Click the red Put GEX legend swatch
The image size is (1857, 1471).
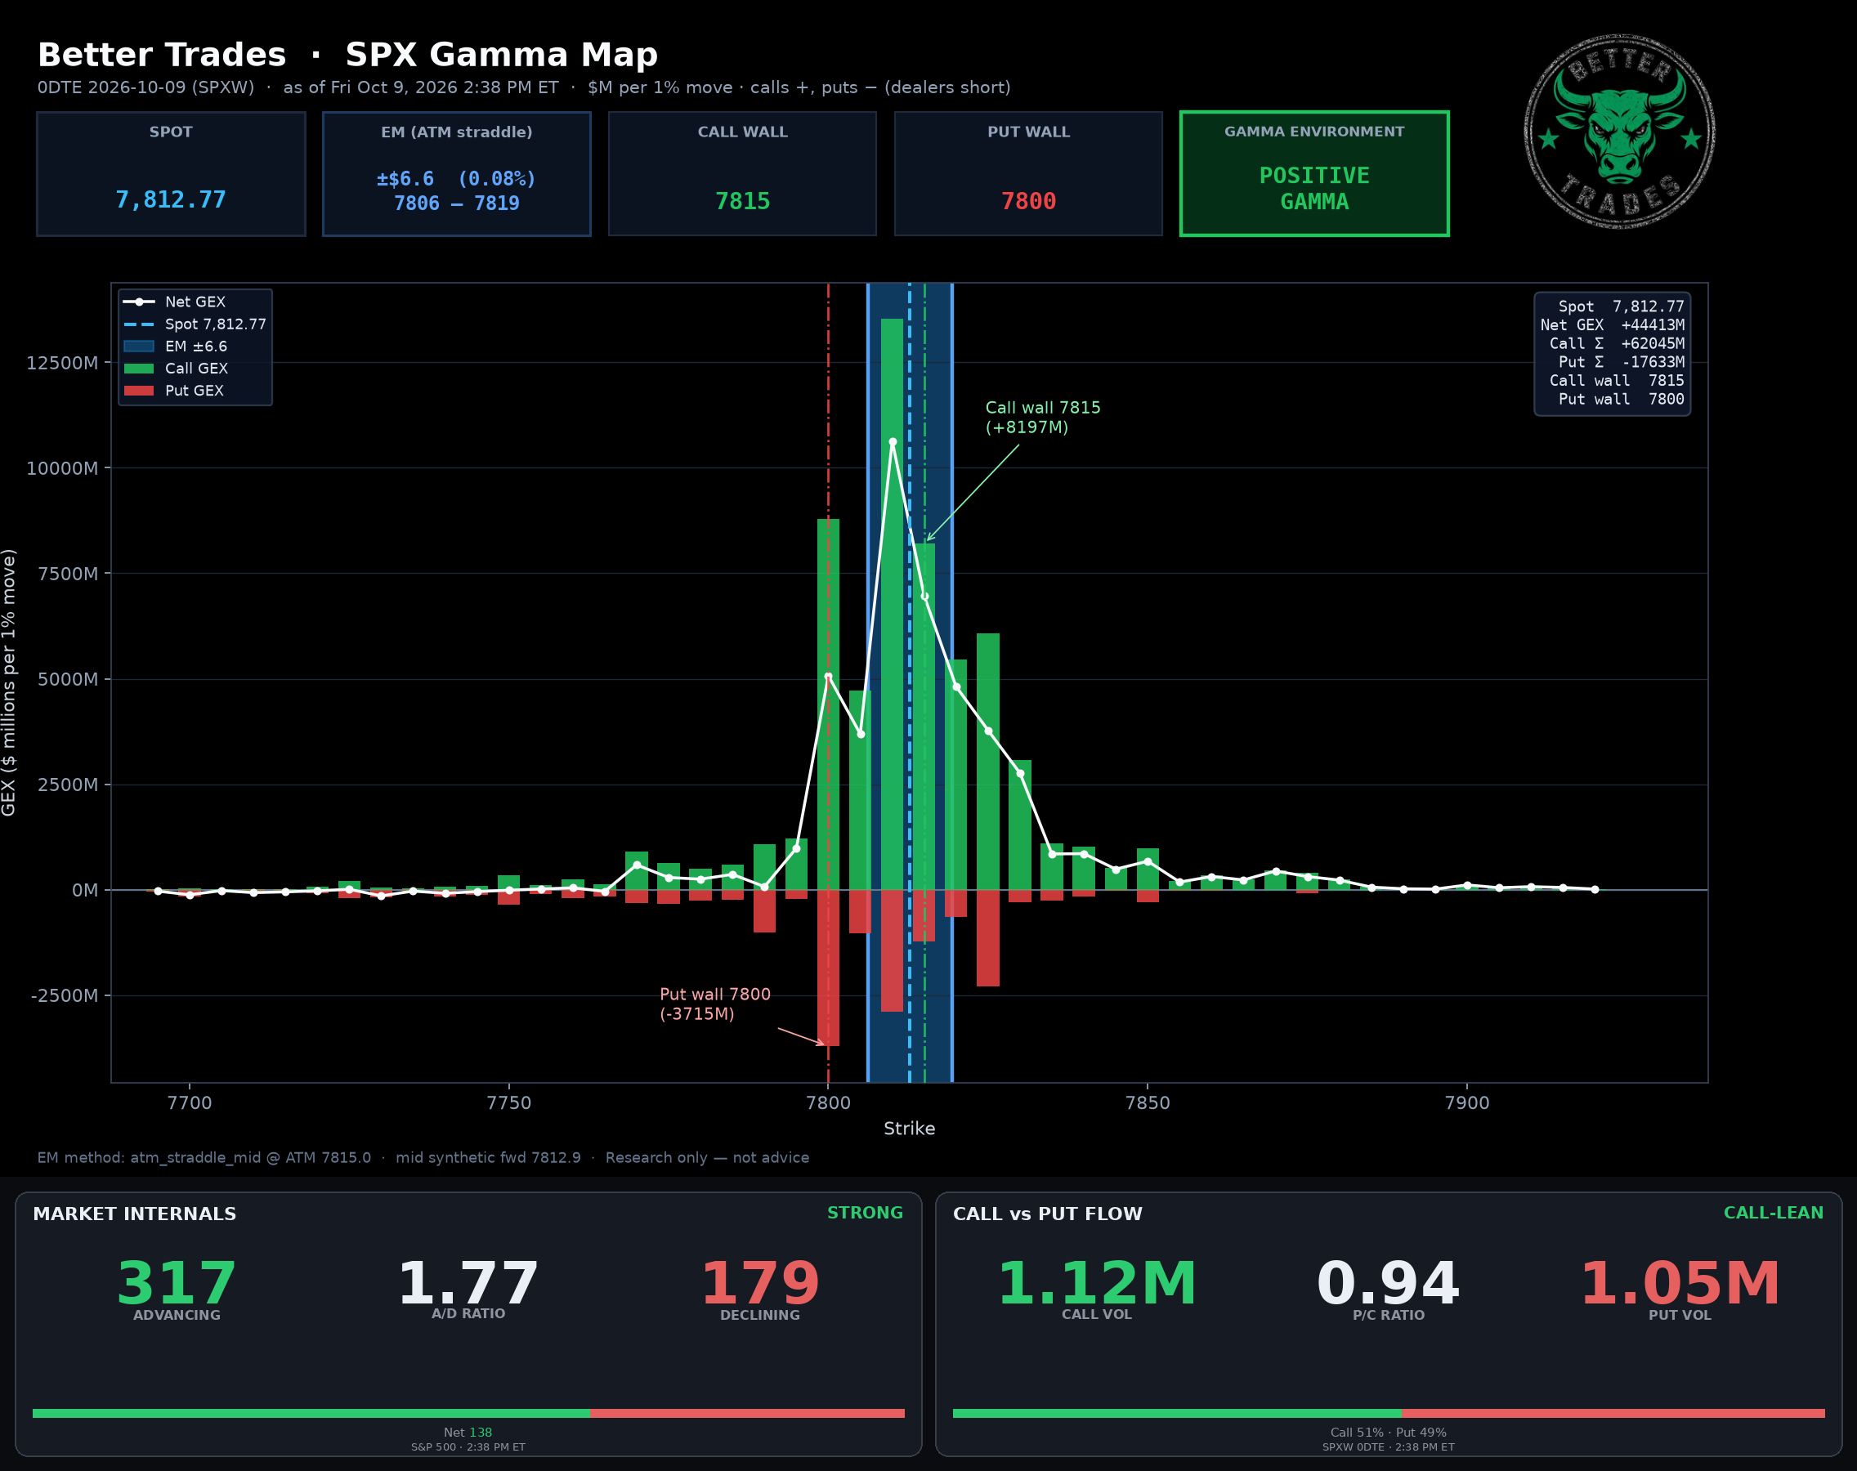(139, 391)
